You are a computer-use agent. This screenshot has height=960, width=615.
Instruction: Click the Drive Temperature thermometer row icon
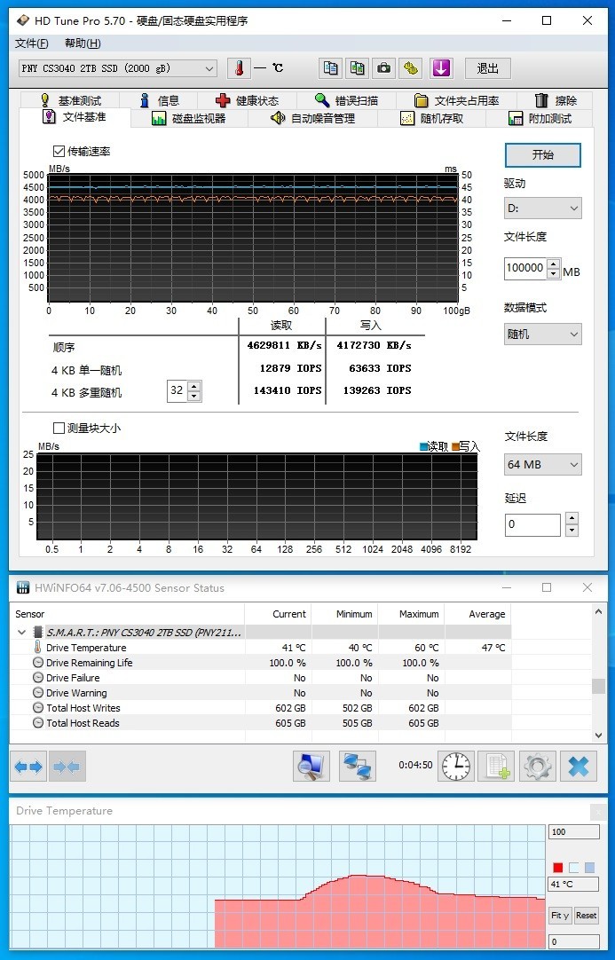pos(37,647)
